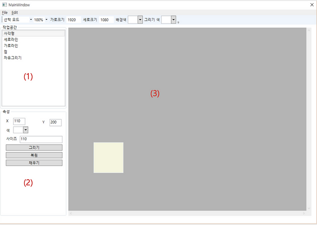Click the 채우기 button
This screenshot has height=225, width=317.
pyautogui.click(x=34, y=163)
